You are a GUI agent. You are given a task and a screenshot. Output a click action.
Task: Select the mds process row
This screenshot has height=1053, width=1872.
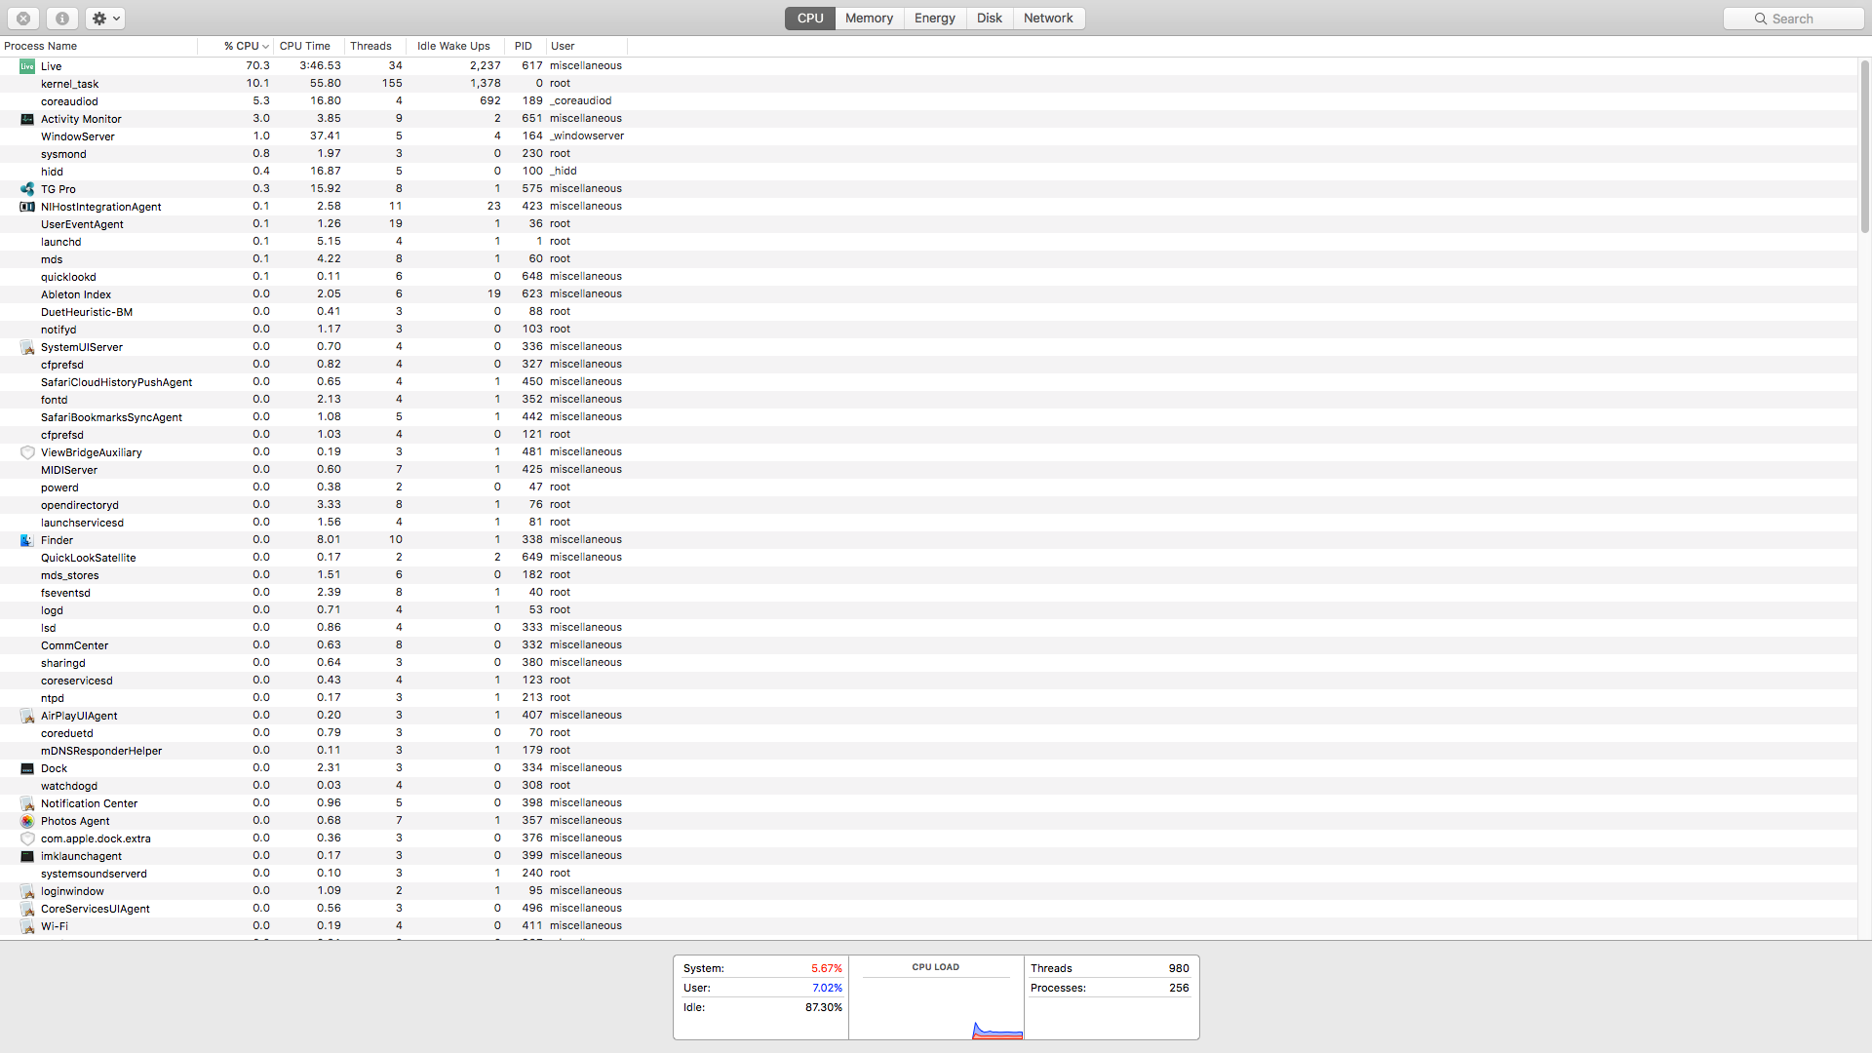pyautogui.click(x=928, y=259)
